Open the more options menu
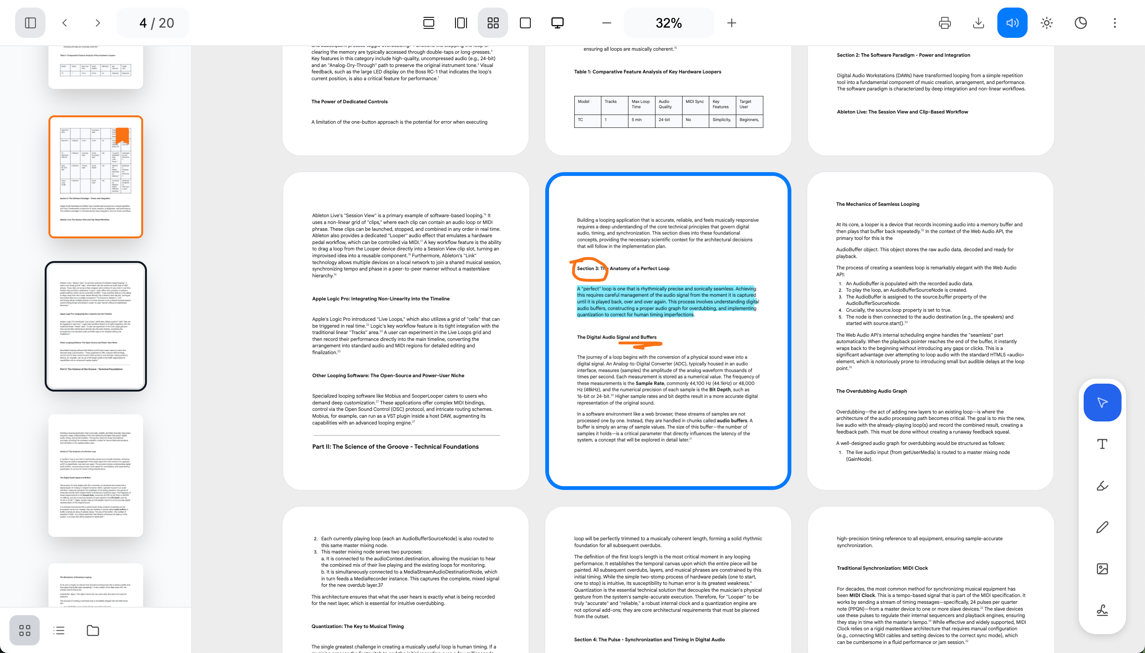The width and height of the screenshot is (1145, 653). (1114, 23)
